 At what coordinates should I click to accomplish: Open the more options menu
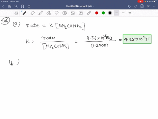coord(155,6)
